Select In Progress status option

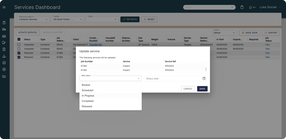pos(110,96)
